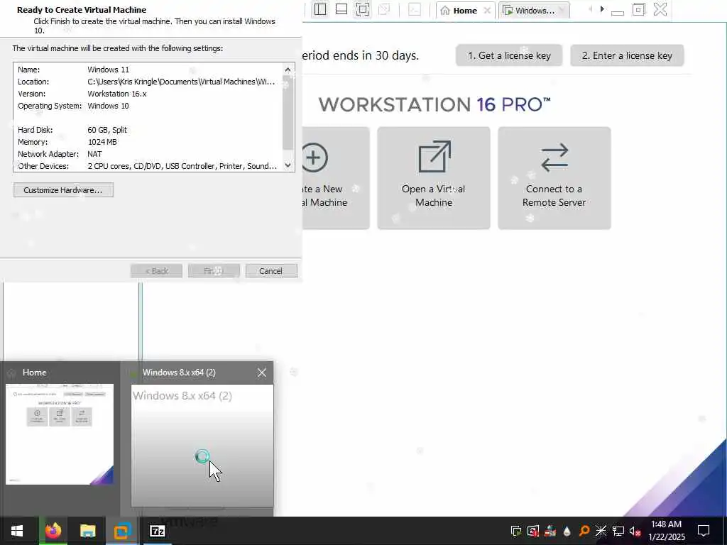Click the VMware tray icon in system tray
The width and height of the screenshot is (727, 545).
516,531
